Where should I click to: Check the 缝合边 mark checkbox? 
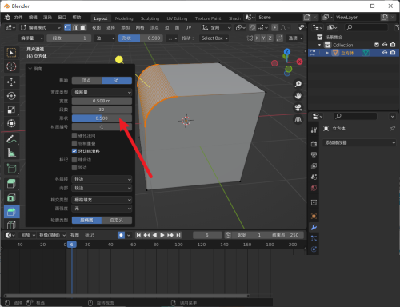point(74,160)
